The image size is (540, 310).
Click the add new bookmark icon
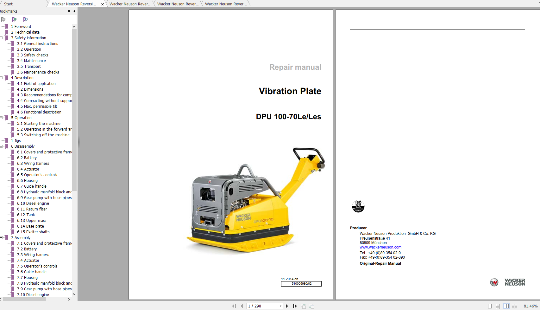pos(14,20)
